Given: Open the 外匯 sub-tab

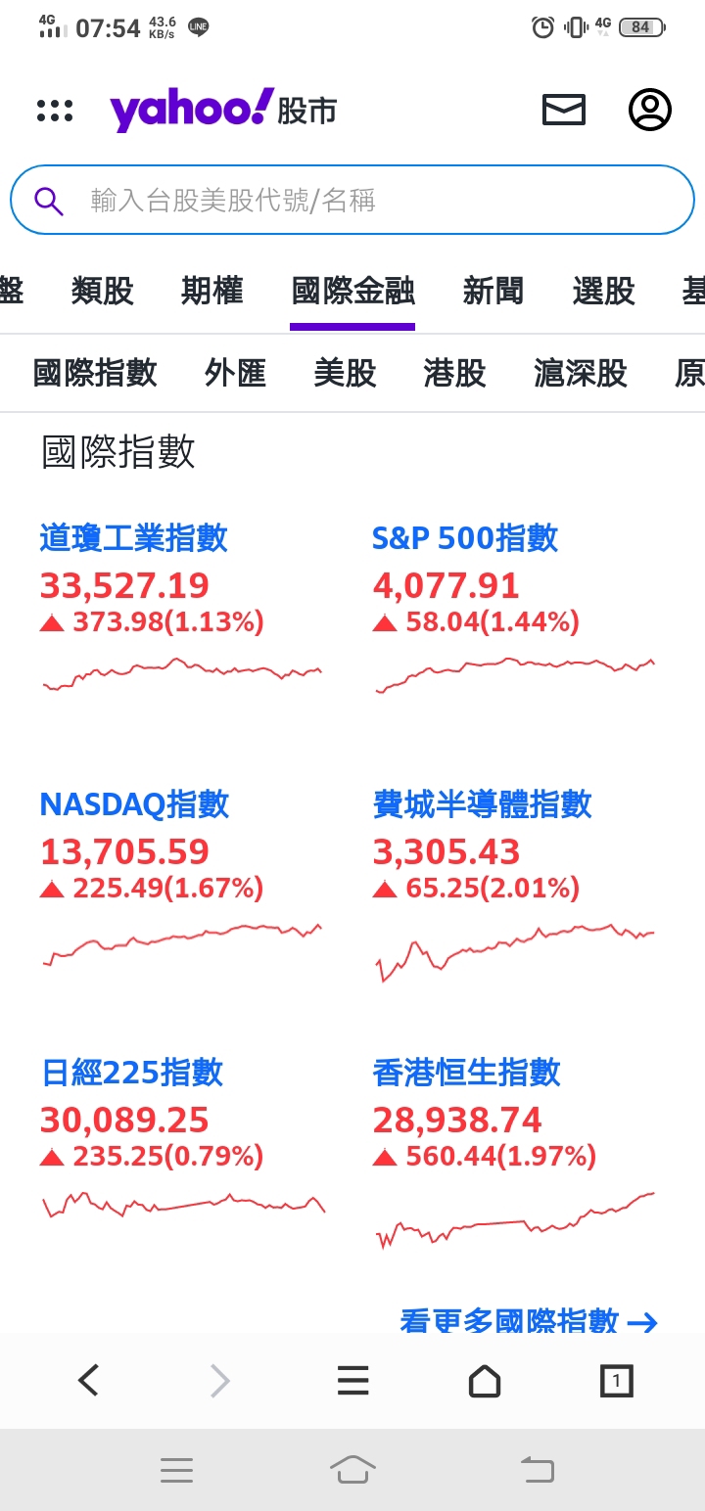Looking at the screenshot, I should click(236, 373).
